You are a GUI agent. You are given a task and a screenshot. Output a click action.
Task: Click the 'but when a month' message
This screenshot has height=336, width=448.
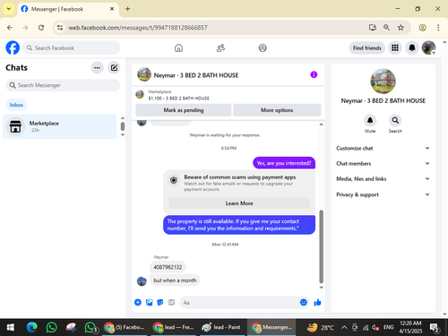click(x=175, y=280)
